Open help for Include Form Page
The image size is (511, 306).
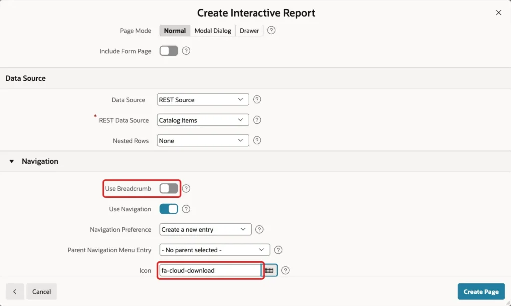[186, 51]
